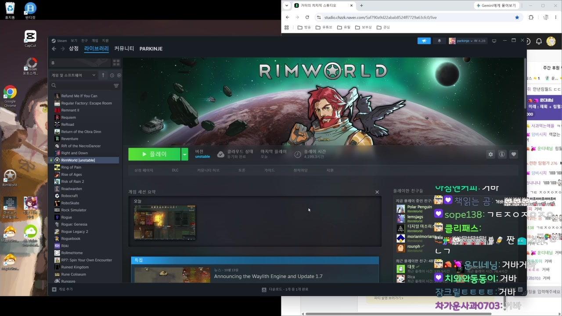Open Waylith Engine Update 1.7 news
Screen dimensions: 562x316
[x=268, y=276]
